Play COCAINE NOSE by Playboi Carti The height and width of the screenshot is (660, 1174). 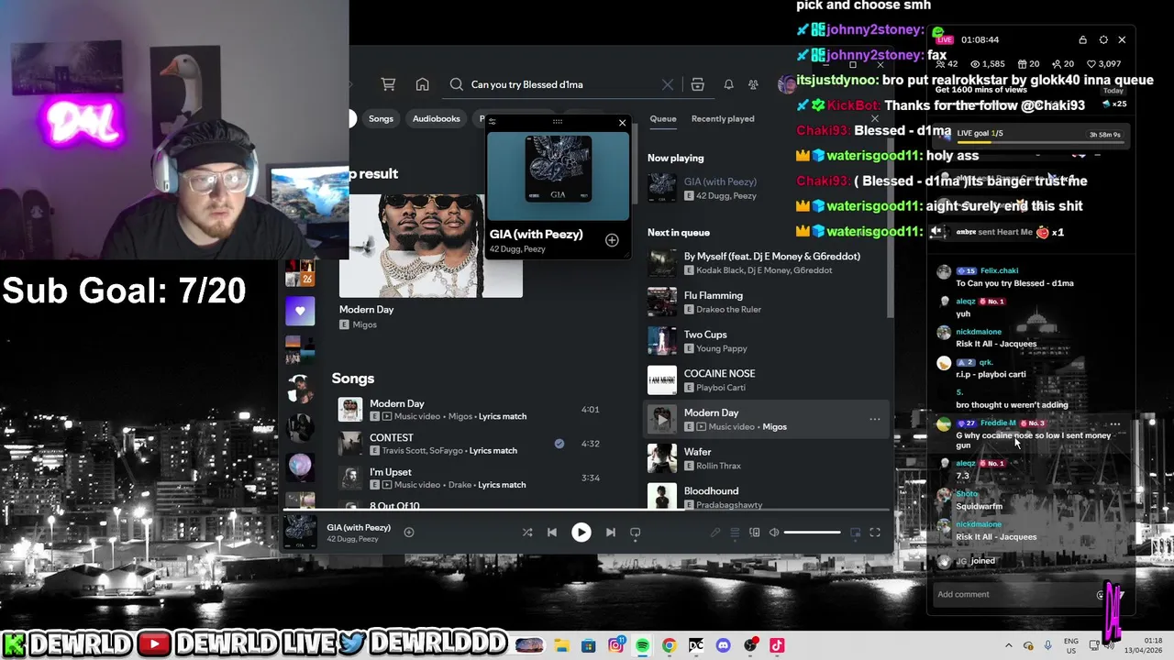(x=767, y=380)
